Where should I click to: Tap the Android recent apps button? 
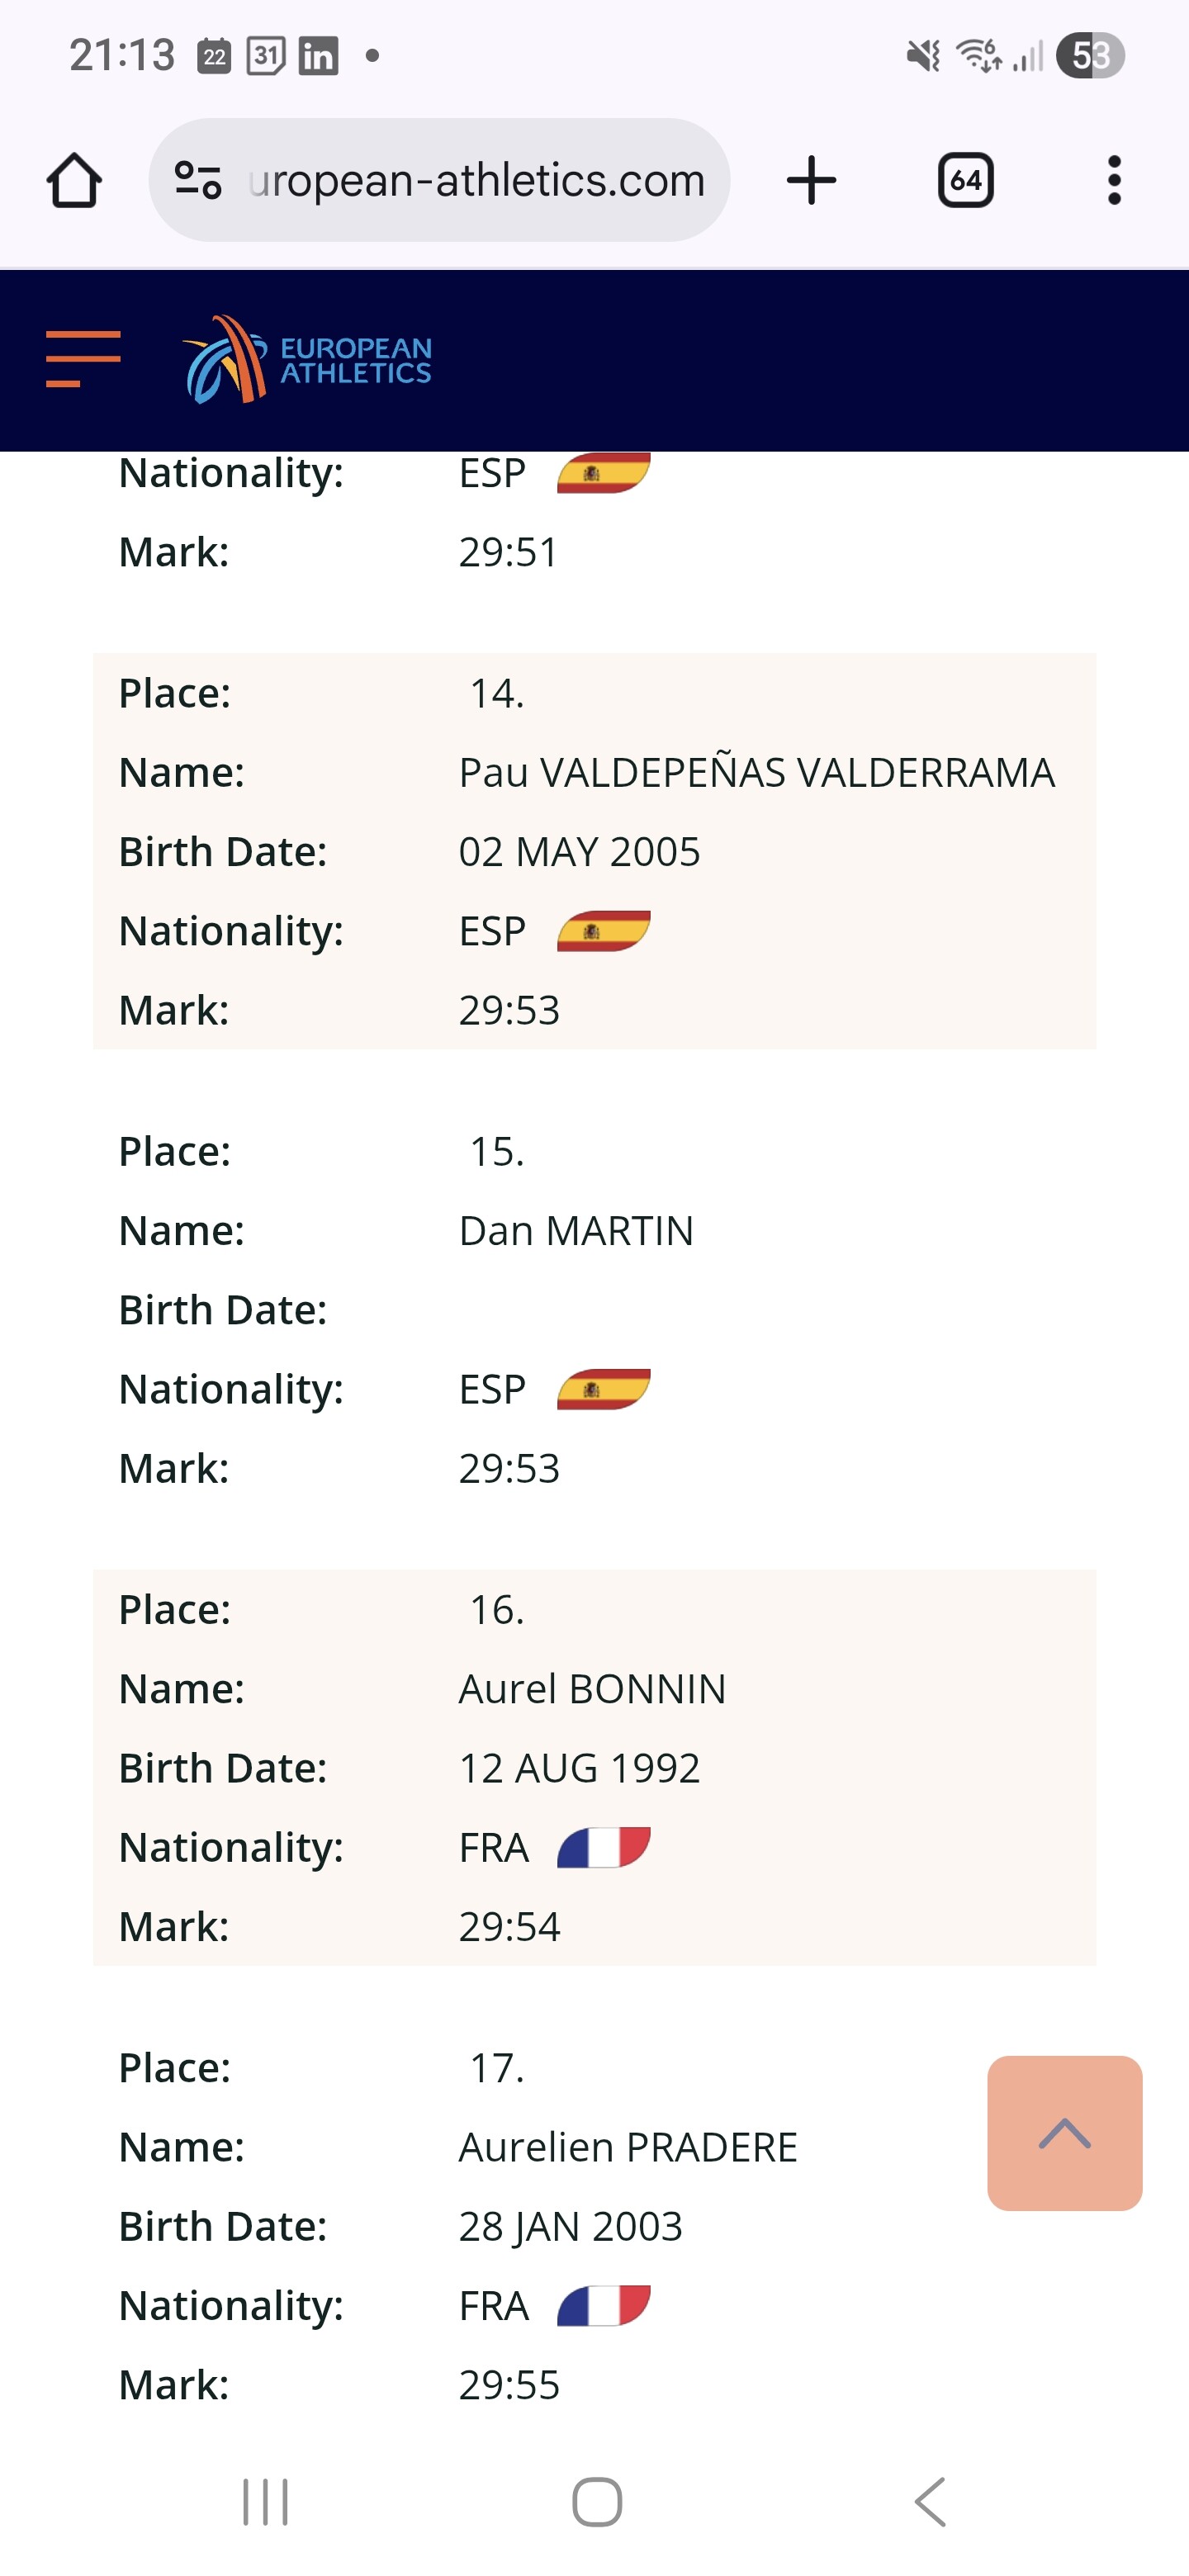pos(265,2502)
